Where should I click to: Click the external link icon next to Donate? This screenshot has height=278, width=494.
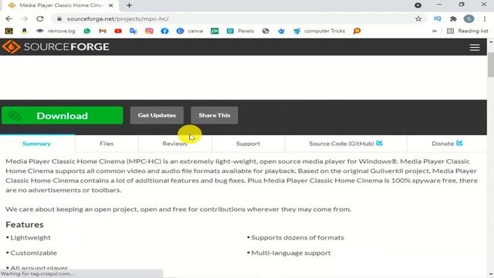click(x=459, y=143)
